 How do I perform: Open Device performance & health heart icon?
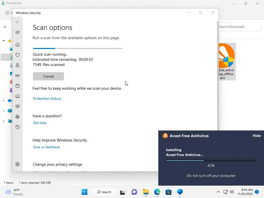pos(18,106)
